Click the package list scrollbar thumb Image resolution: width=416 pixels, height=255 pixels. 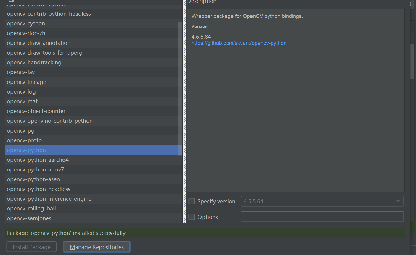click(180, 88)
